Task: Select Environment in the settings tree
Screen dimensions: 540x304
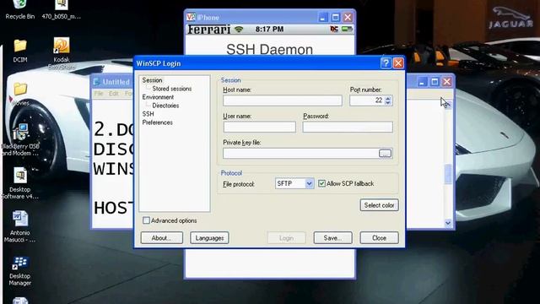Action: coord(158,97)
